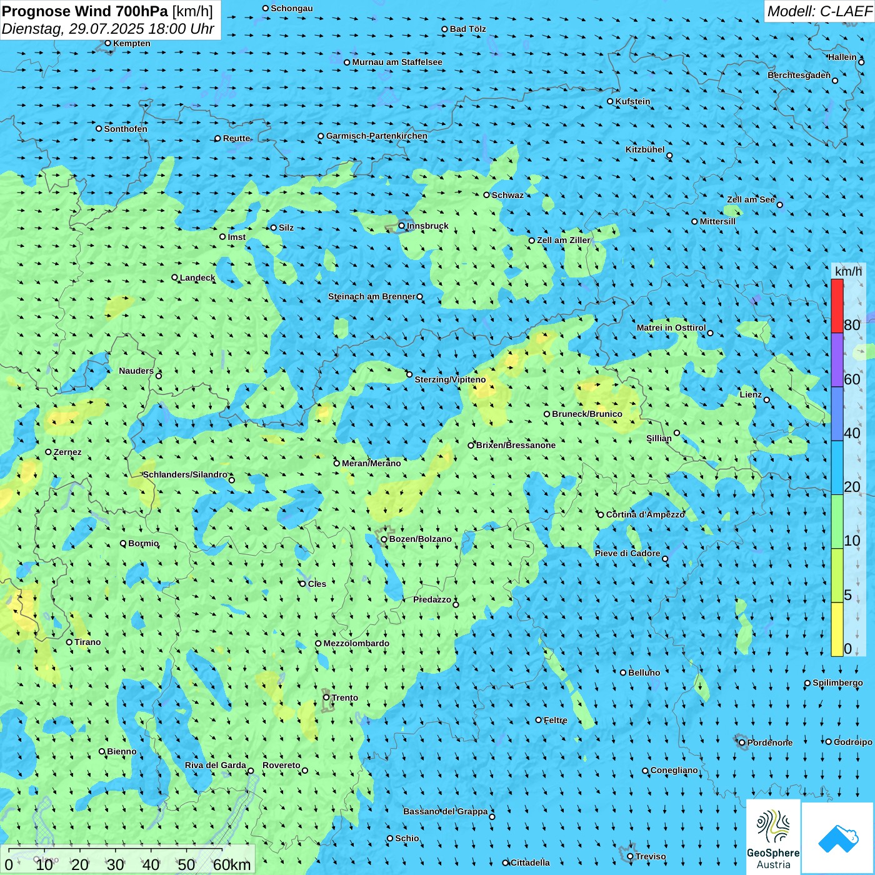Click the Kempten city marker
The image size is (875, 875).
107,43
